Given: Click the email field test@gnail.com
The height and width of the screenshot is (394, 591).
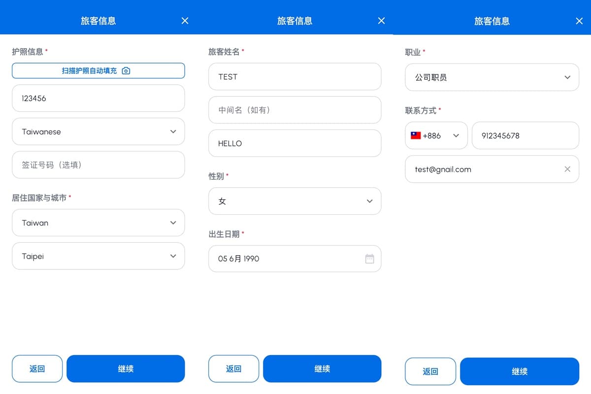Looking at the screenshot, I should click(492, 169).
